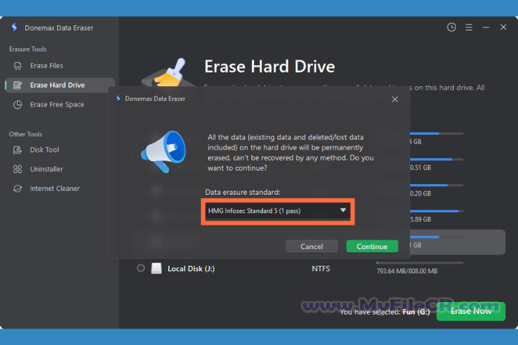Click the Data erasure standard label
This screenshot has width=518, height=345.
[242, 192]
